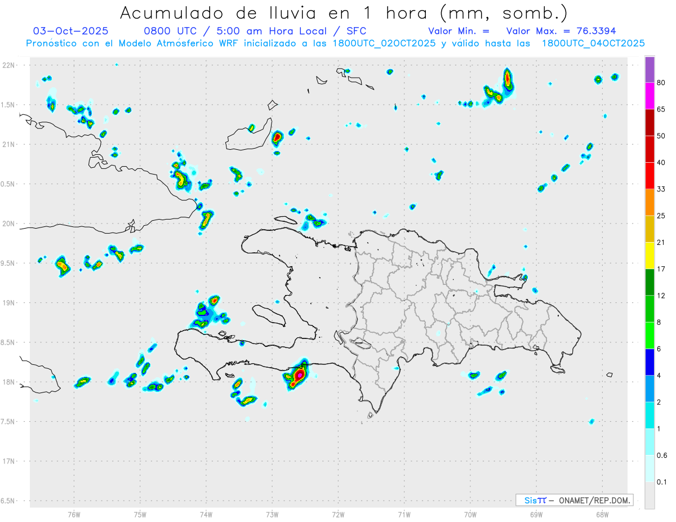676x522 pixels.
Task: Click the 'SisTT - ONAMET/REP.DOM.' credit box
Action: 574,500
